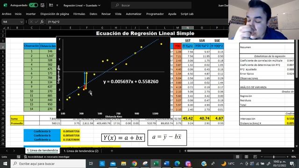Open the Datos ribbon tab
Image resolution: width=299 pixels, height=168 pixels.
click(x=93, y=14)
